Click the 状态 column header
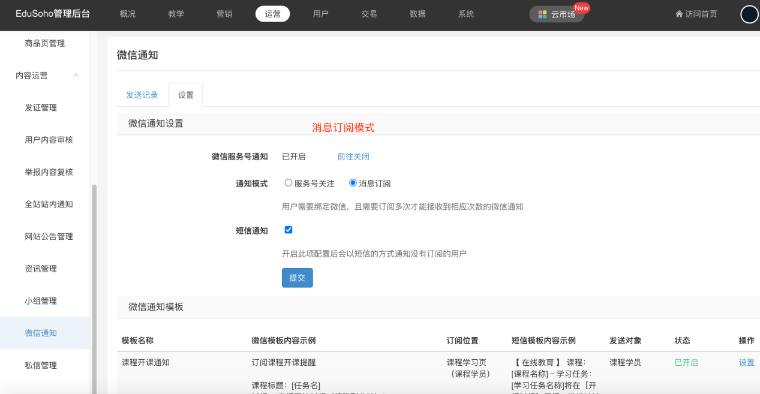Screen dimensions: 760x394 [682, 341]
